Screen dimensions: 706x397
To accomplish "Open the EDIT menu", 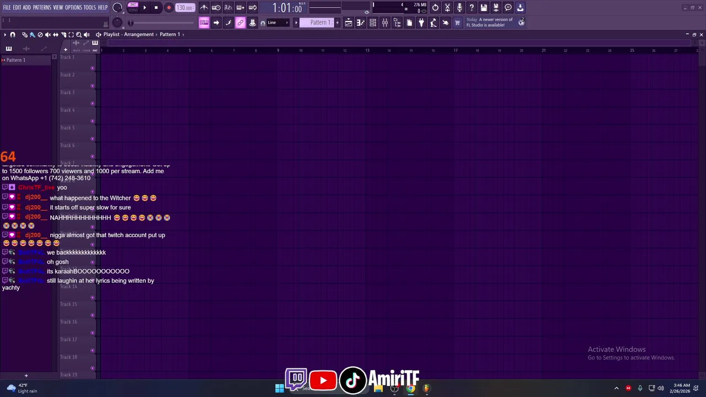I will click(17, 8).
